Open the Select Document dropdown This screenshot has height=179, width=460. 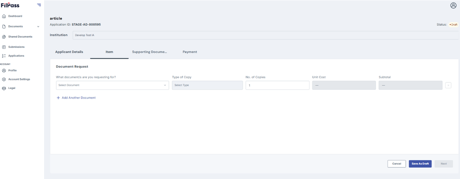point(113,85)
